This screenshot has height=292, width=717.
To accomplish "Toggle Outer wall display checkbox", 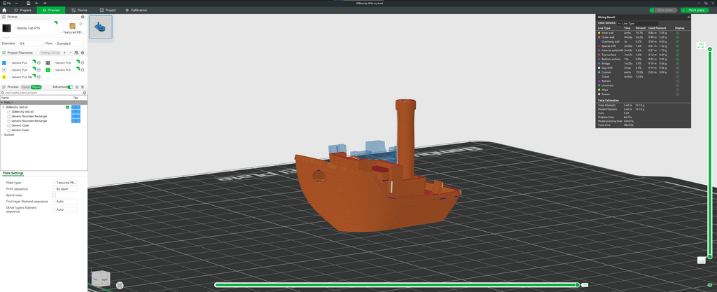I will [678, 37].
